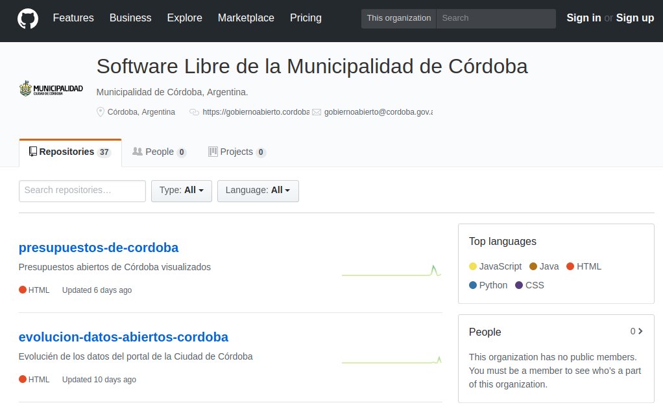Click the location pin icon near Córdoba, Argentina

pyautogui.click(x=100, y=112)
